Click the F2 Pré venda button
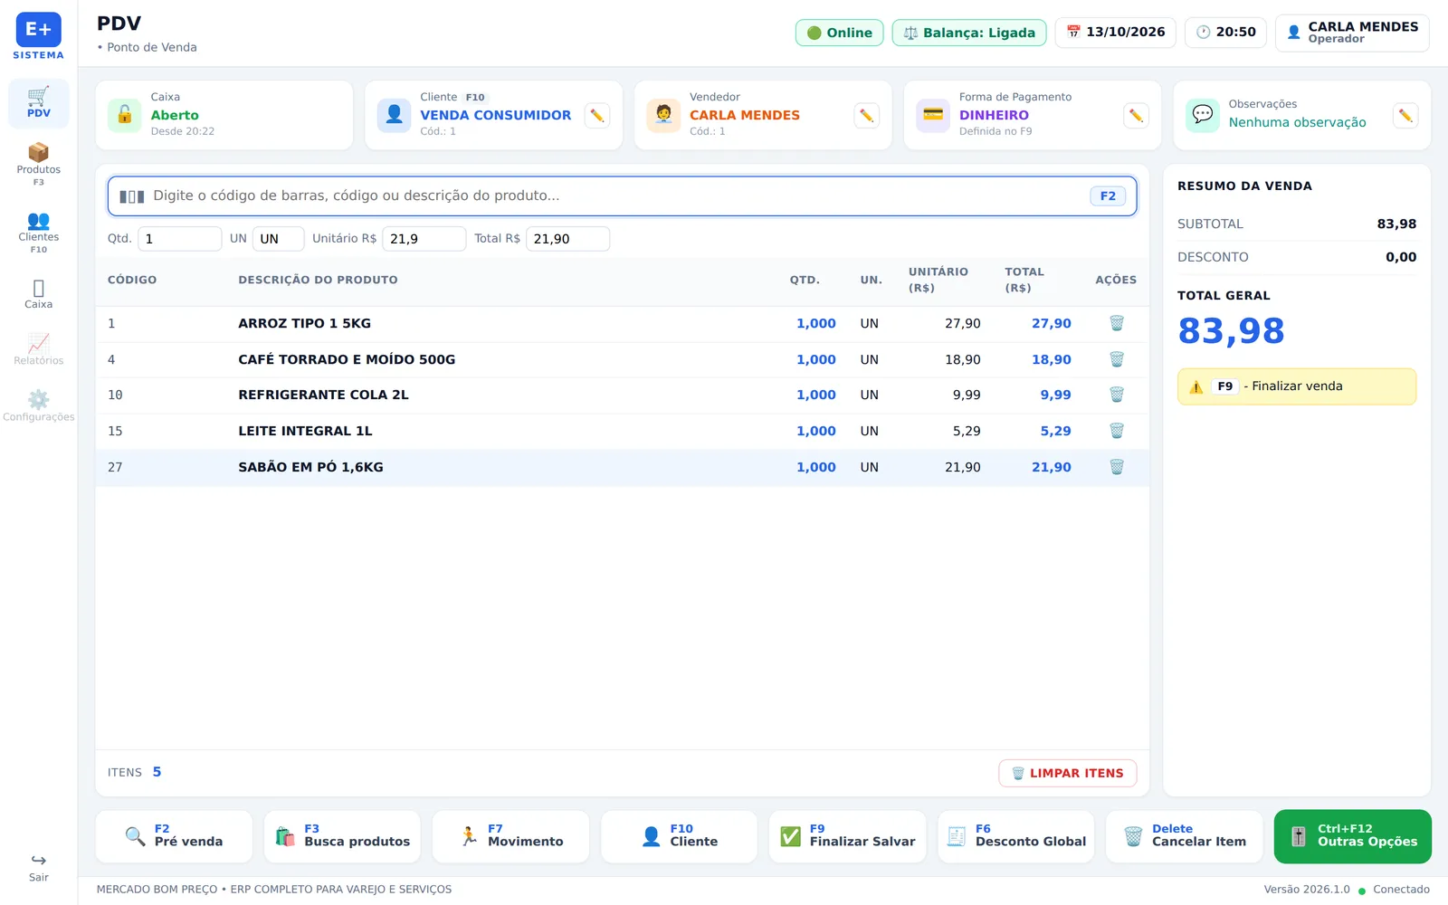Viewport: 1448px width, 905px height. (x=174, y=836)
